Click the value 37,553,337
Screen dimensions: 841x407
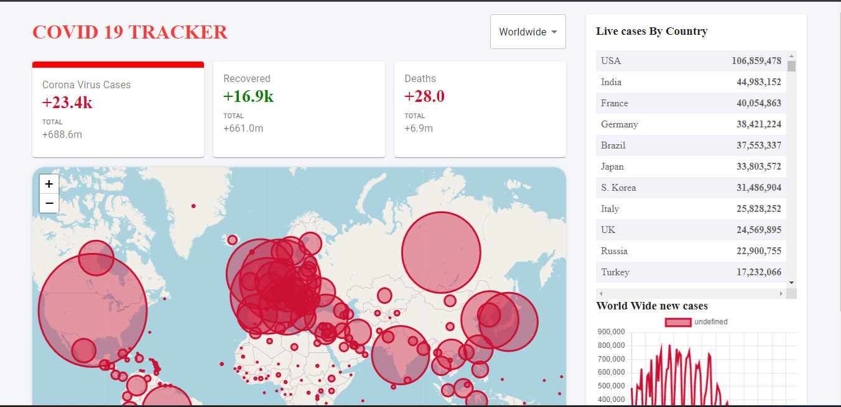coord(759,145)
